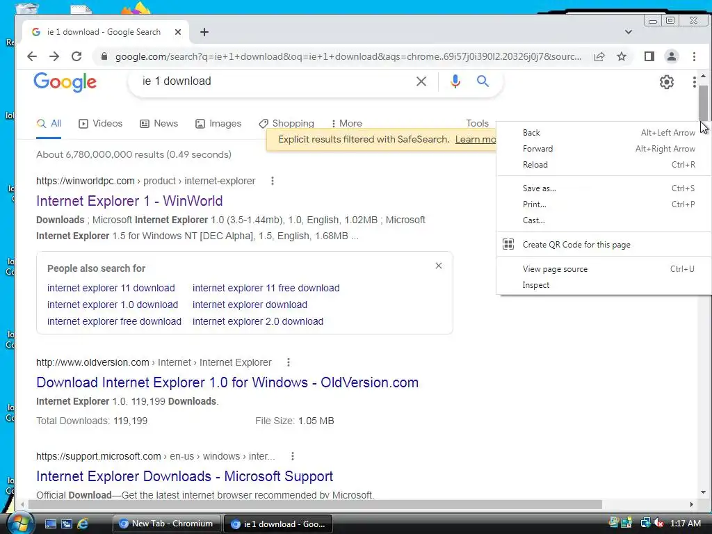The image size is (712, 534).
Task: Click the muted volume tray icon
Action: [658, 524]
